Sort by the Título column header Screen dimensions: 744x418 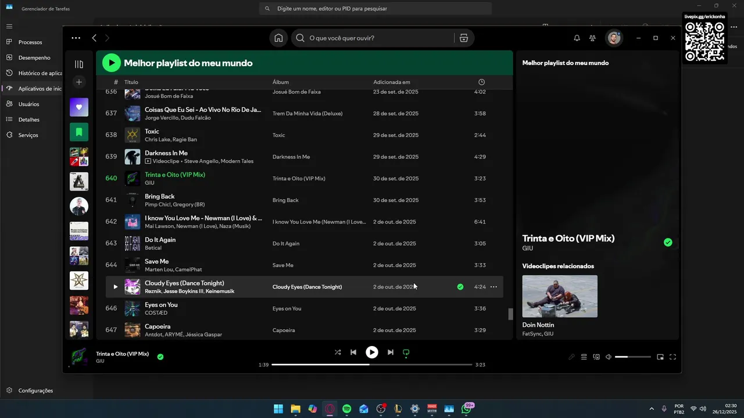click(x=131, y=82)
